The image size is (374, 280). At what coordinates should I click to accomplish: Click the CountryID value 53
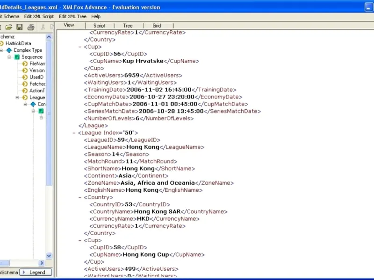129,204
